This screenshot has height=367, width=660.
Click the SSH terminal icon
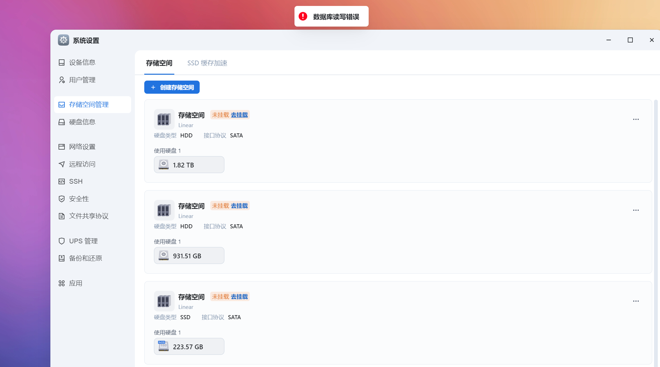click(x=62, y=181)
